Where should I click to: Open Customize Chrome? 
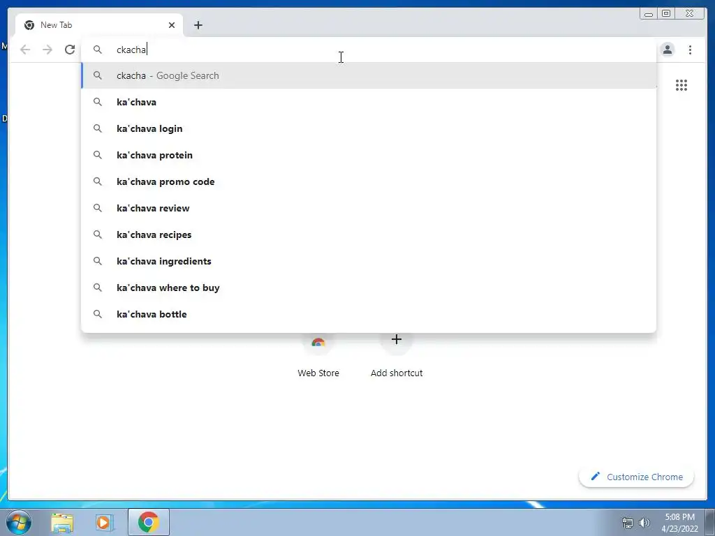[x=636, y=477]
